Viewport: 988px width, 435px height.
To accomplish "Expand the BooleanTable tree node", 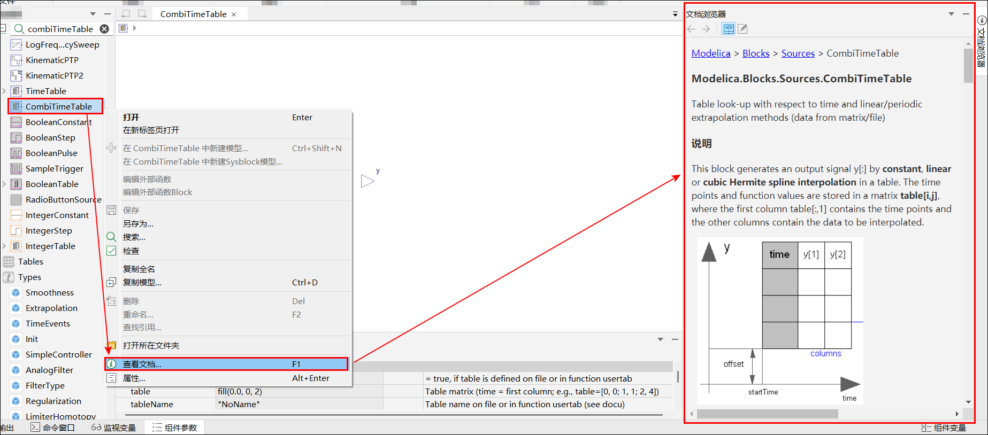I will [x=4, y=184].
